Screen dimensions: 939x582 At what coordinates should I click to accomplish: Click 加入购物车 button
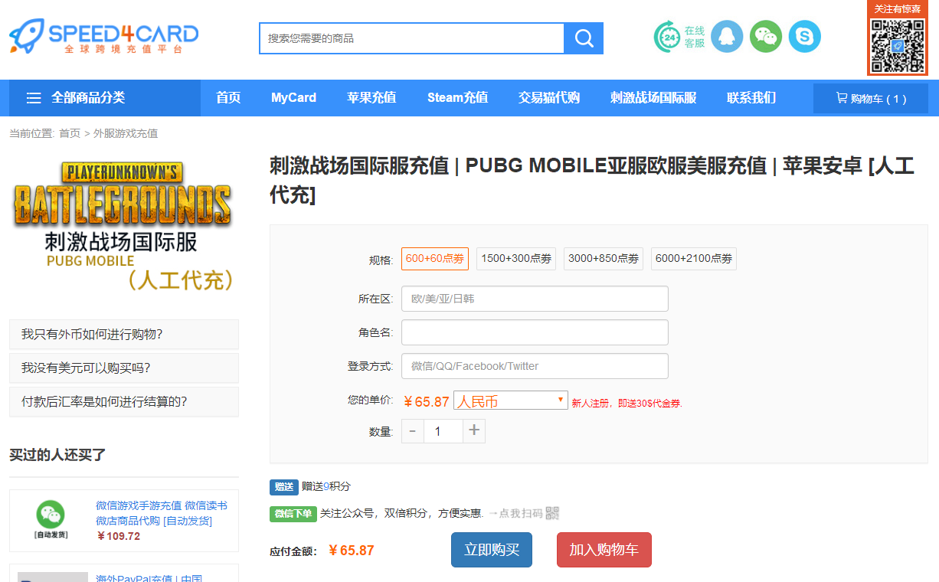[604, 550]
